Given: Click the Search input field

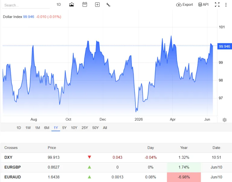Looking at the screenshot, I should (26, 5).
